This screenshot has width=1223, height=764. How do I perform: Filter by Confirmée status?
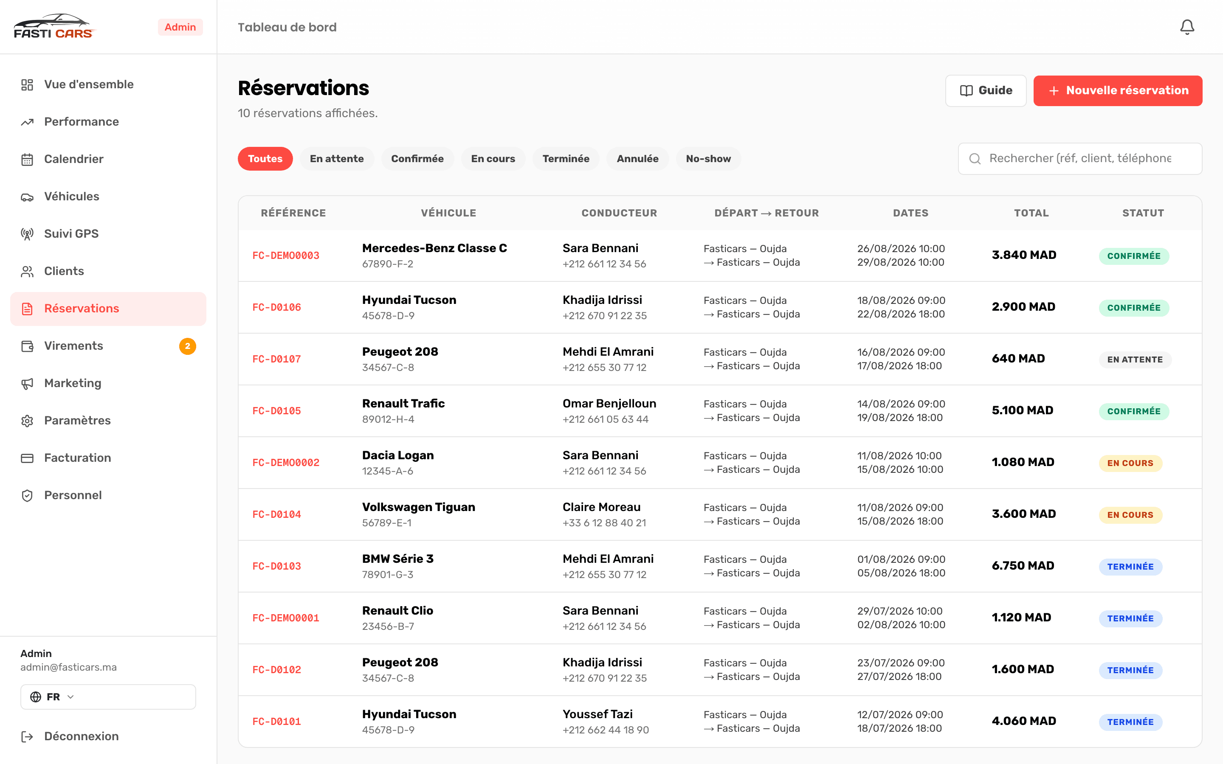pos(417,159)
